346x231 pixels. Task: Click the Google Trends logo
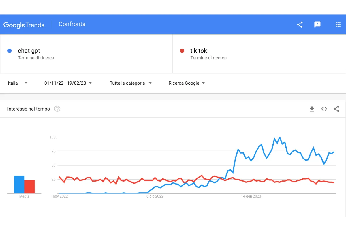[24, 25]
